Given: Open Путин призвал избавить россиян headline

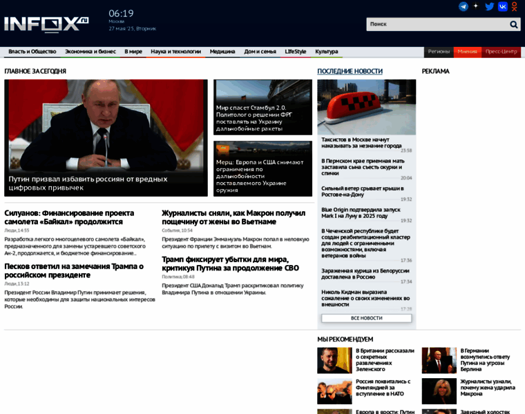Looking at the screenshot, I should pos(88,184).
